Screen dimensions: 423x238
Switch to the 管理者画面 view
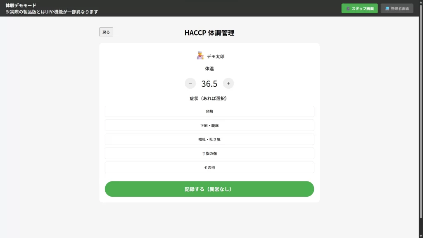click(397, 9)
